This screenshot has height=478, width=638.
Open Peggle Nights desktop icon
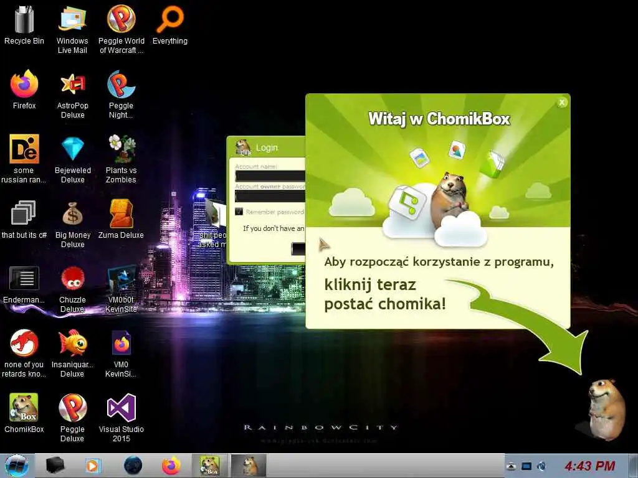click(121, 84)
